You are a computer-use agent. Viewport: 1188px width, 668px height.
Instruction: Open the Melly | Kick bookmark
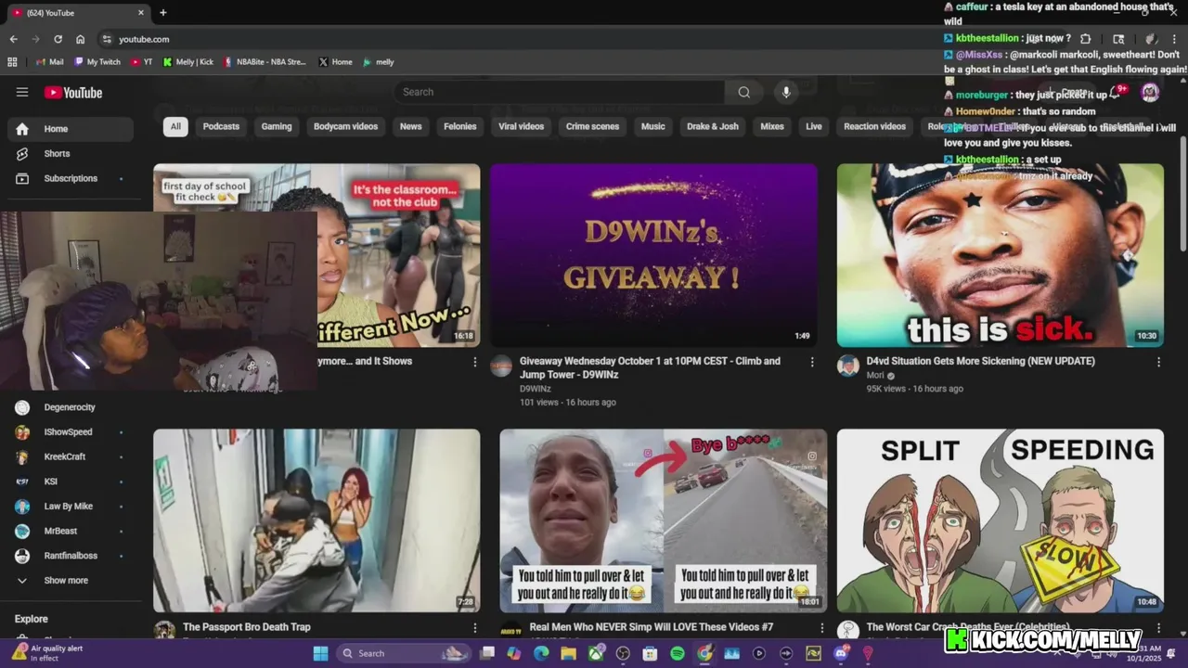[x=188, y=62]
